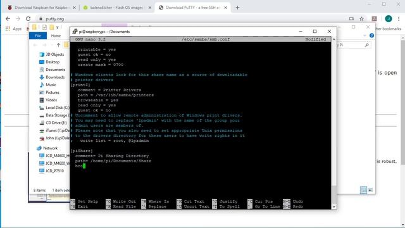Minimize the PuTTY window
Screen dimensions: 405x228
(301, 31)
